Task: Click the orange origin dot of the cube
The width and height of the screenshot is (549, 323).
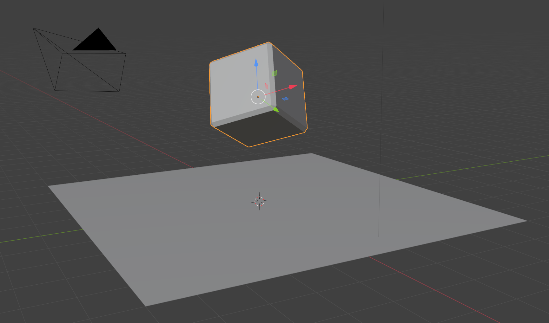Action: click(258, 97)
